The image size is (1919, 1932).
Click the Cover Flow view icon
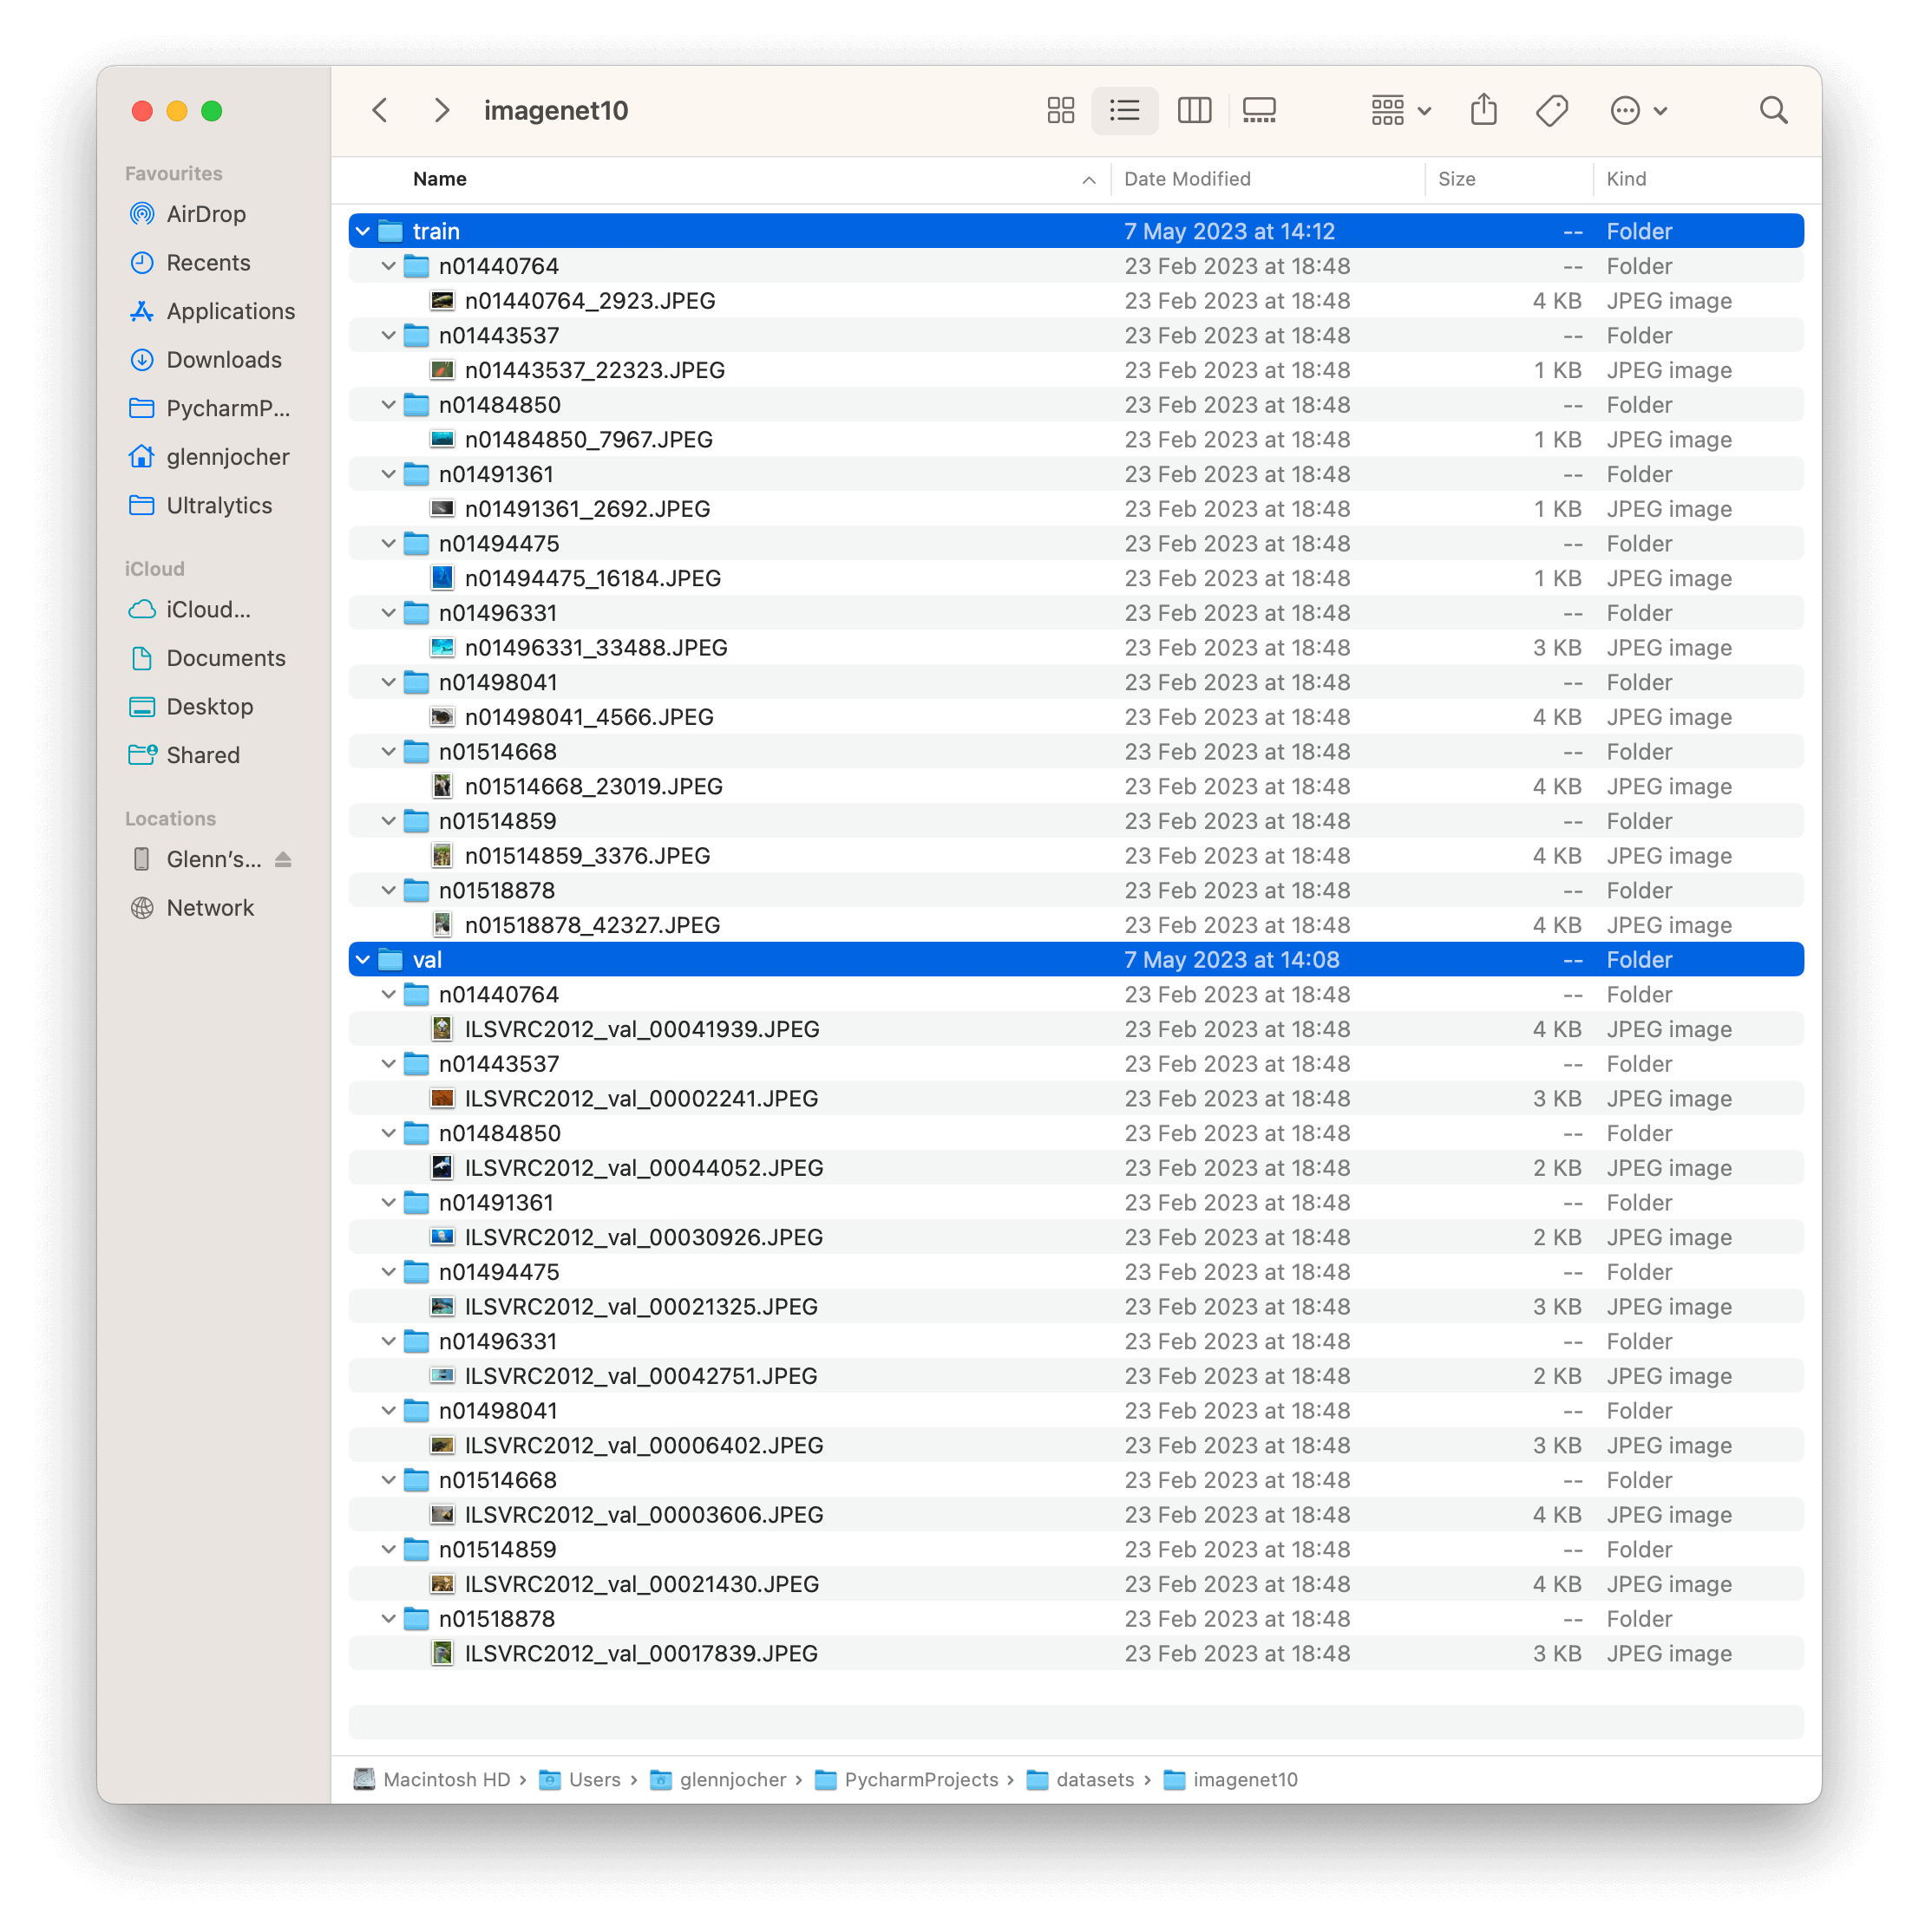click(x=1265, y=111)
